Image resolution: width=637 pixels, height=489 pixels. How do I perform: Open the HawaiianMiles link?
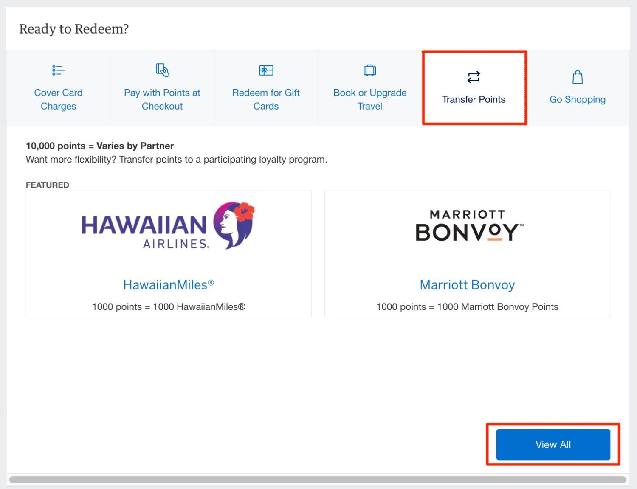click(x=168, y=284)
